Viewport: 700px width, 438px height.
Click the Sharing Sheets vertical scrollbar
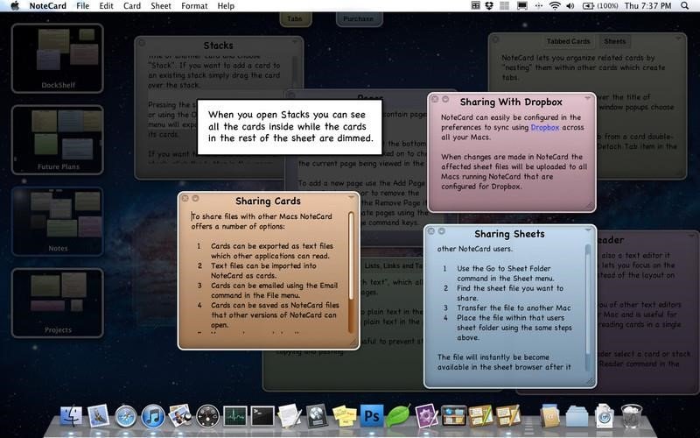(588, 308)
